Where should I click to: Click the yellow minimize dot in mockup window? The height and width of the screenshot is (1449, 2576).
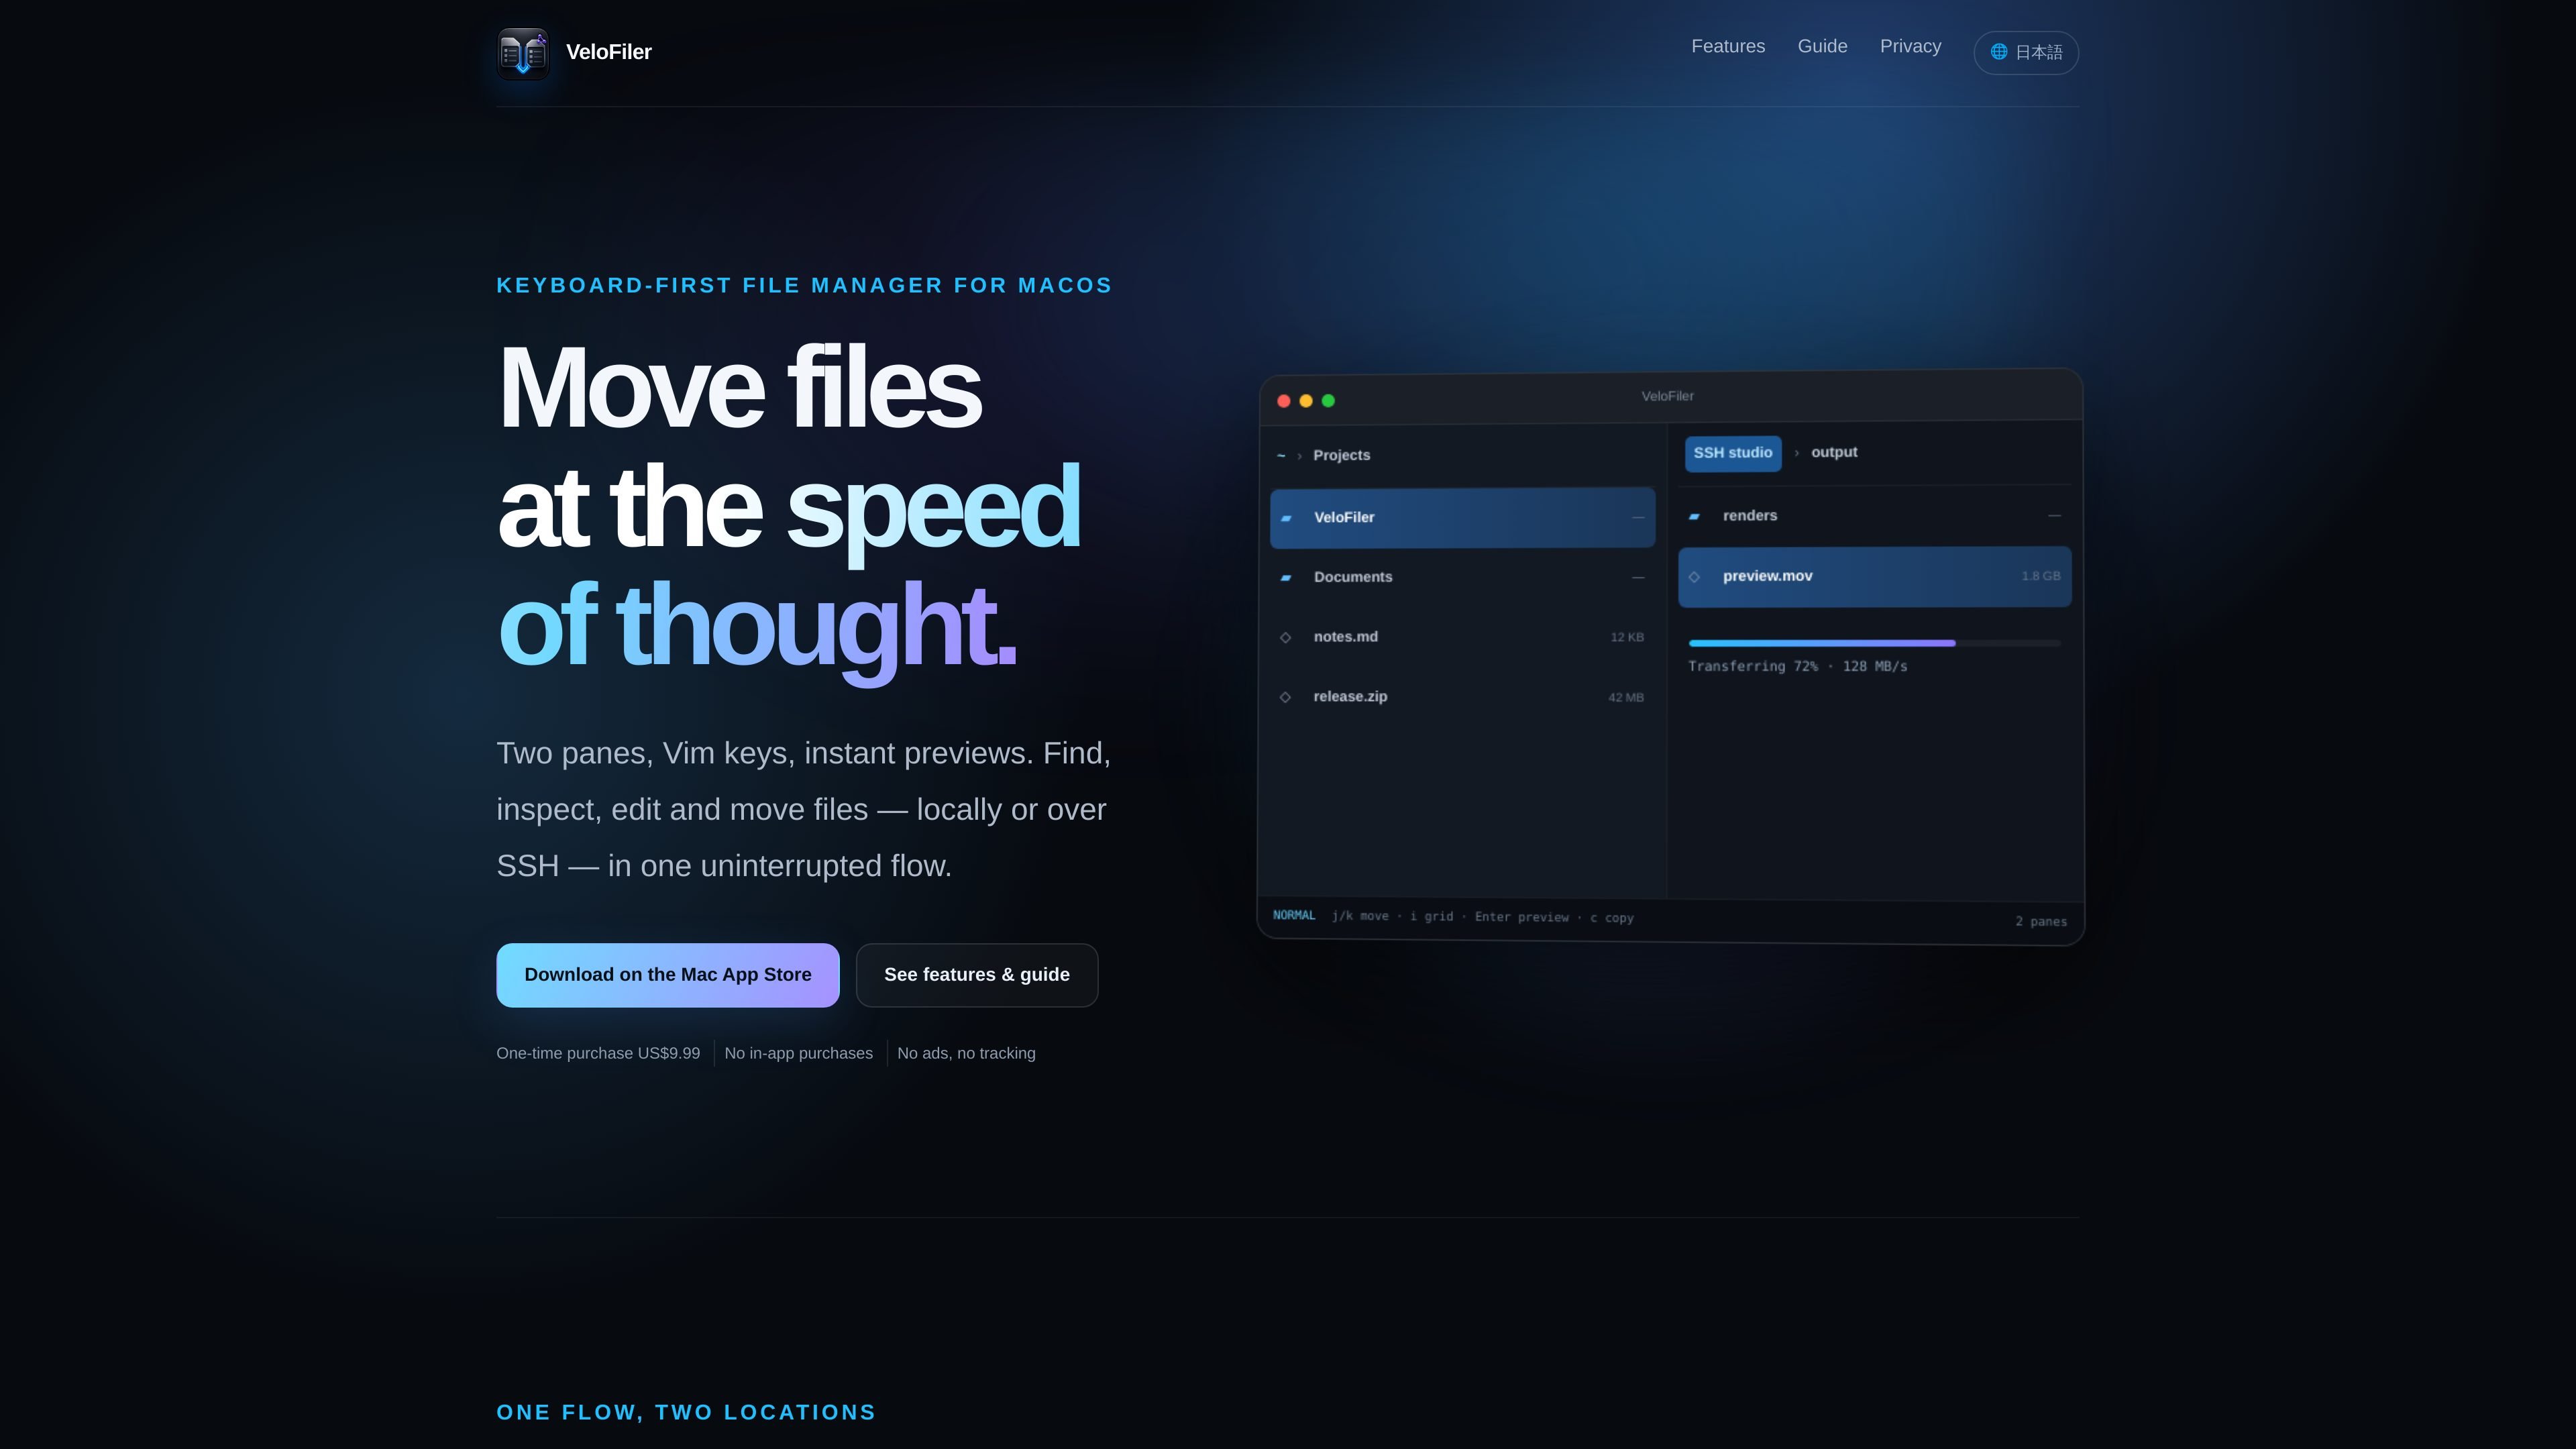[1306, 401]
